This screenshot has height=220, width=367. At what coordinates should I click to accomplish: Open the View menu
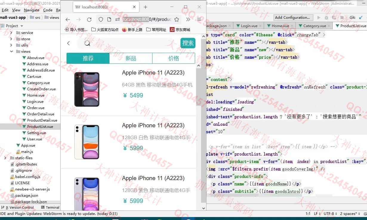[16, 10]
